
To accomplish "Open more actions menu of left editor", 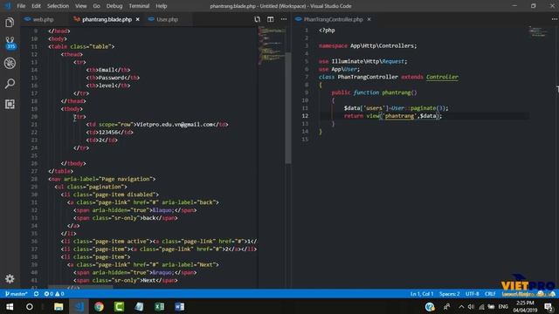I will (x=283, y=19).
